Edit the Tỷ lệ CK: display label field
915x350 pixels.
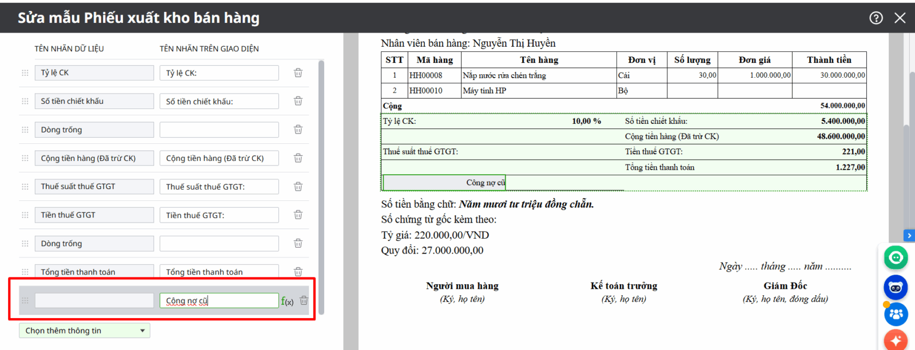[x=219, y=73]
